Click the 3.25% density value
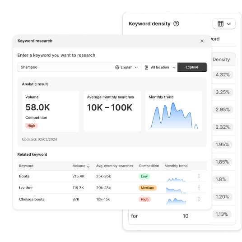 [x=223, y=92]
